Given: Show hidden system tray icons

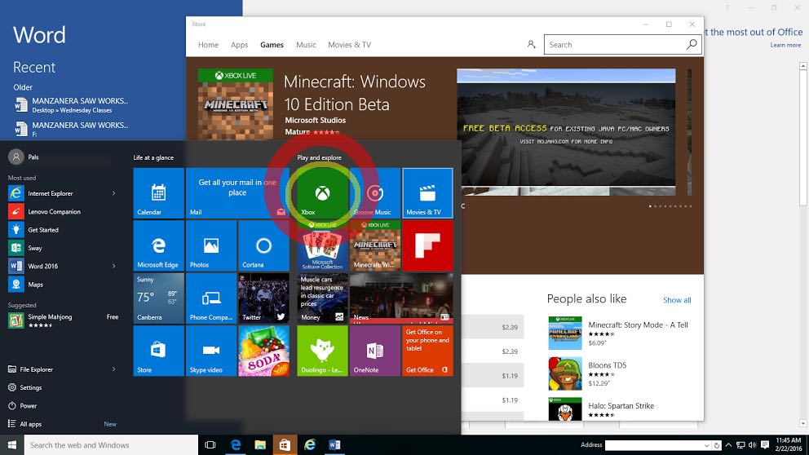Looking at the screenshot, I should coord(728,444).
